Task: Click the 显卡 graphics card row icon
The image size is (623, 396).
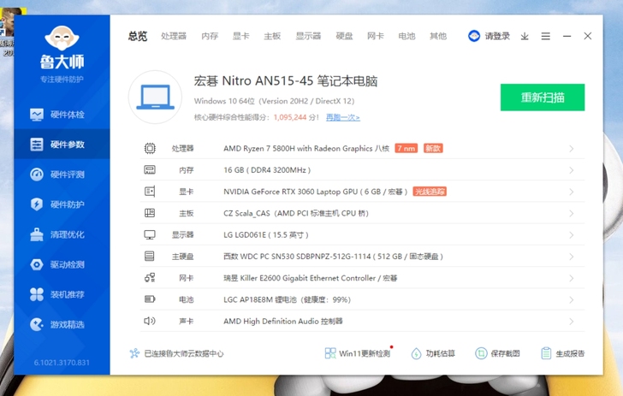Action: pos(150,192)
